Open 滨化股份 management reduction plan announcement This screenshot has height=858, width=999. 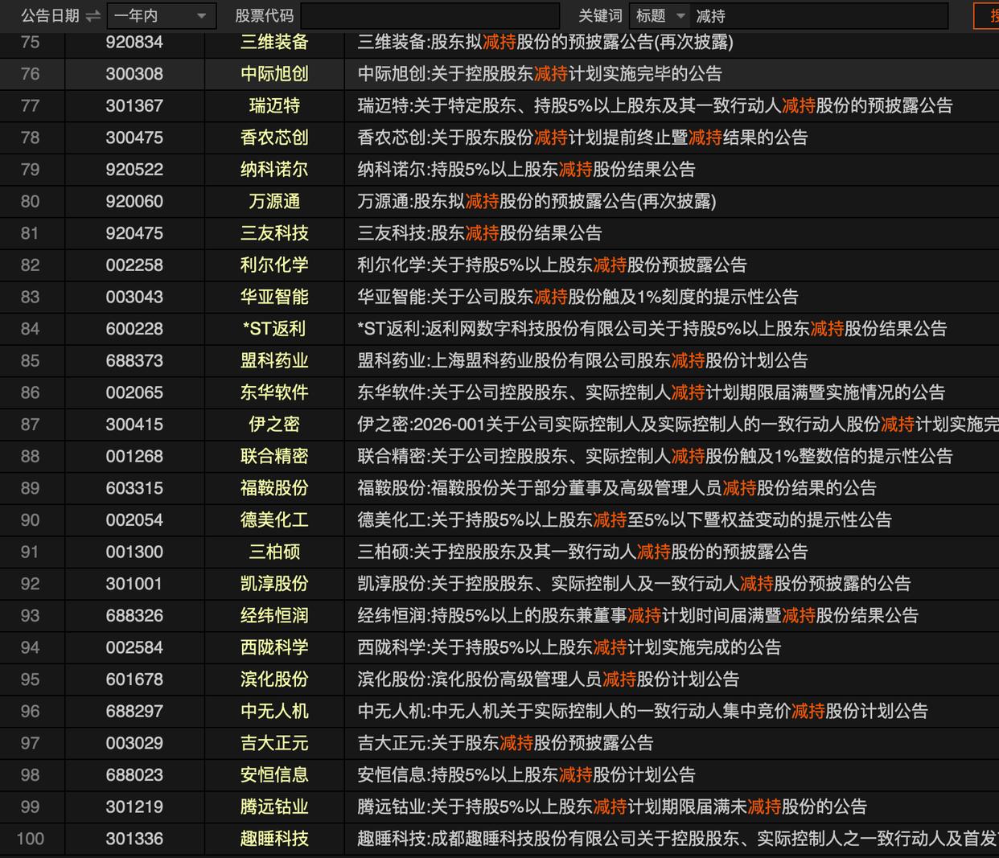548,679
